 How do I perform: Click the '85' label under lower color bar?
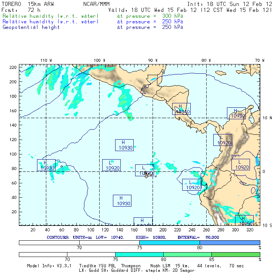click(212, 259)
